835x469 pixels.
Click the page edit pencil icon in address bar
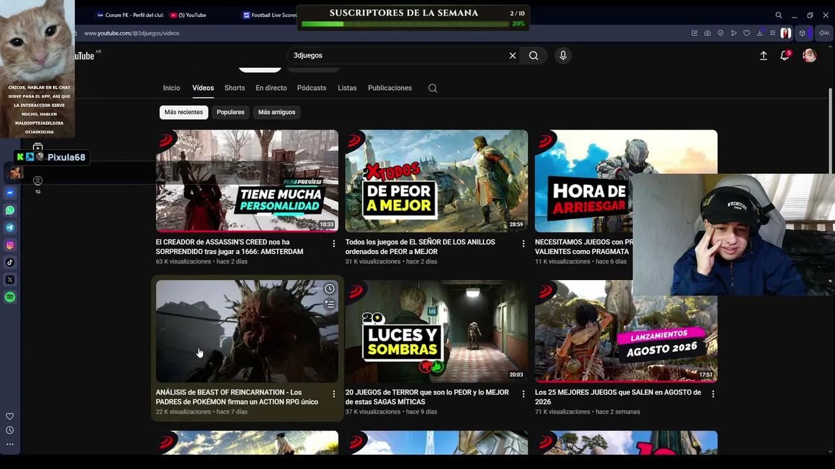[x=694, y=33]
